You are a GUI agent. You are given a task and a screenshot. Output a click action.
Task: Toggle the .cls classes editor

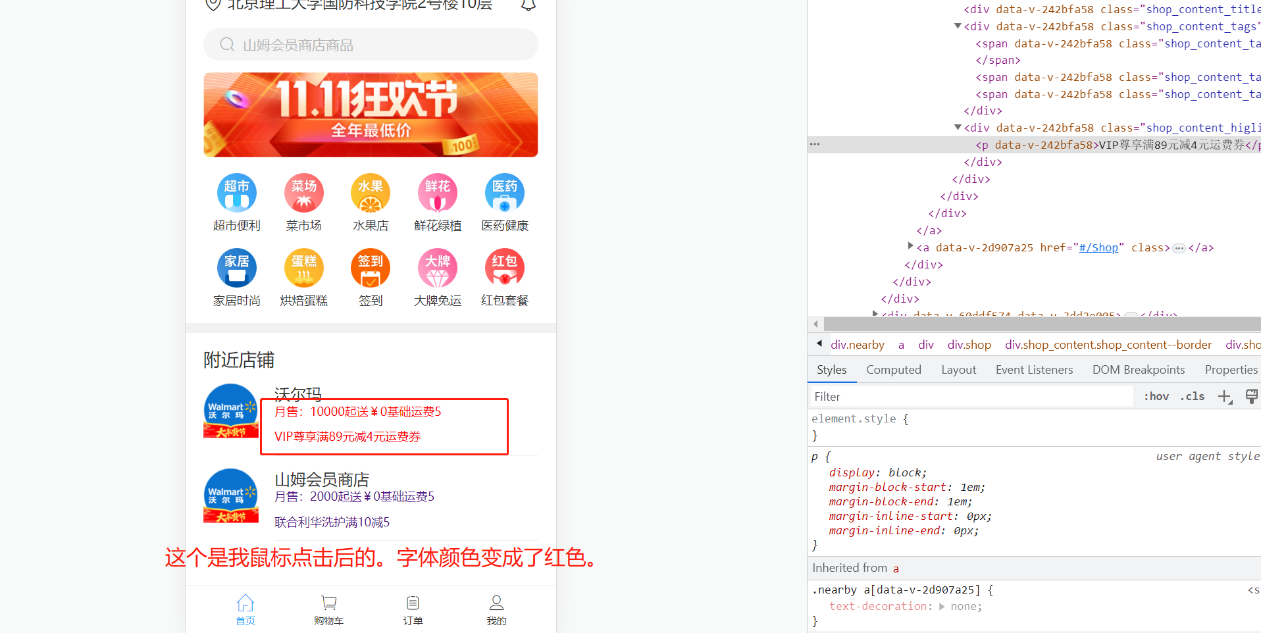click(1191, 396)
